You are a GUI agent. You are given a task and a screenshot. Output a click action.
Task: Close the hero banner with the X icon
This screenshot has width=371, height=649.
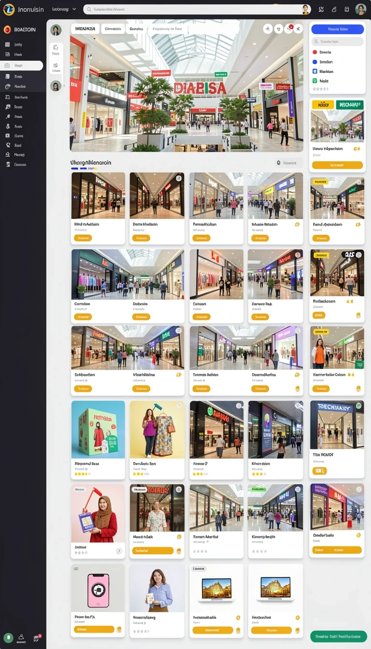click(299, 28)
